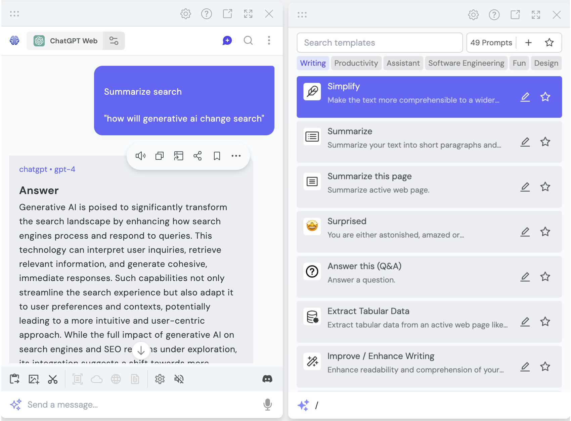This screenshot has height=421, width=571.
Task: Select the Productivity category tab
Action: pyautogui.click(x=356, y=63)
